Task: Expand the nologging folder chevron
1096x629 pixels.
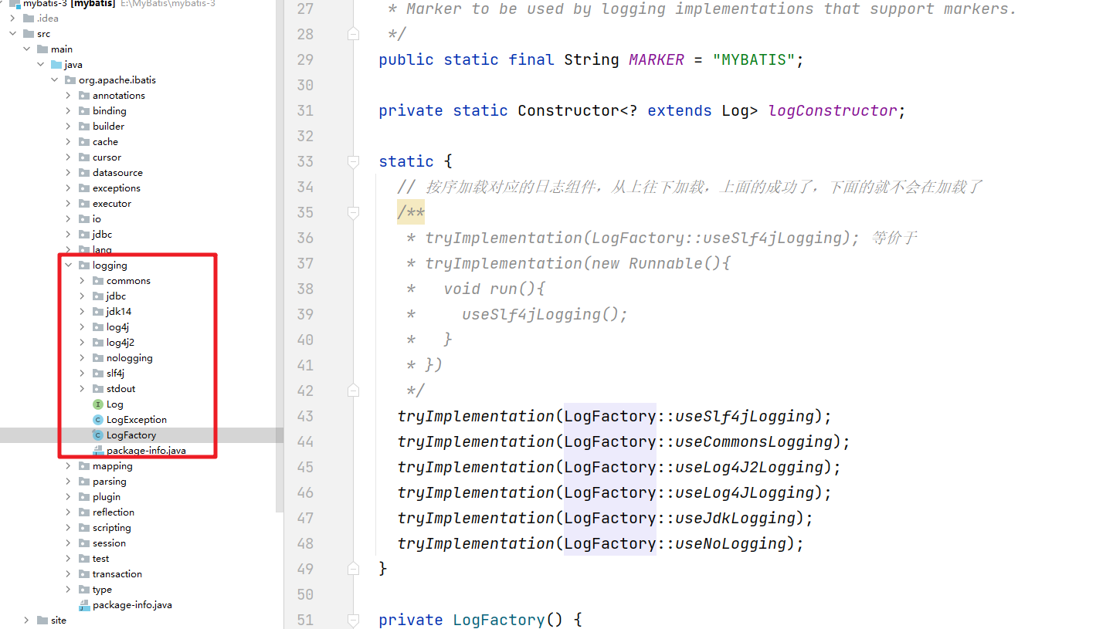Action: click(x=82, y=358)
